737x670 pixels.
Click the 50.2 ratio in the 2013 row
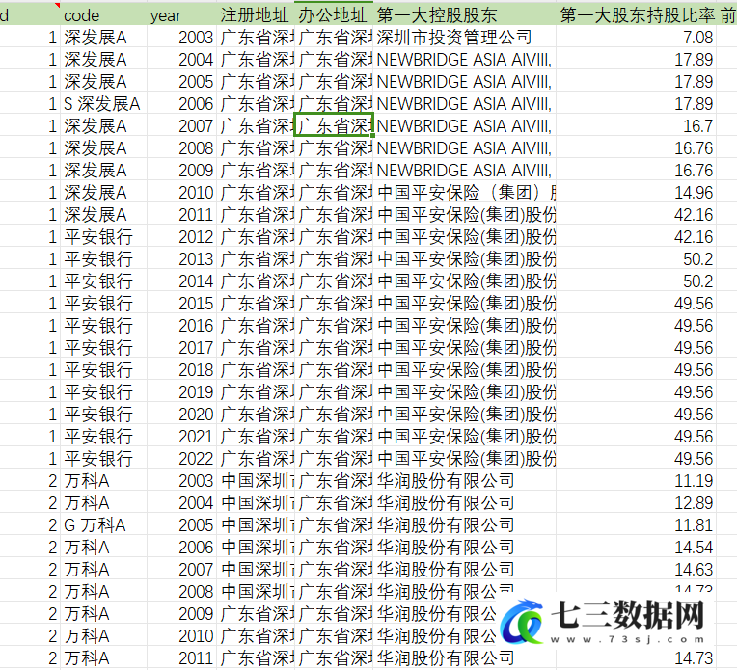click(x=636, y=259)
